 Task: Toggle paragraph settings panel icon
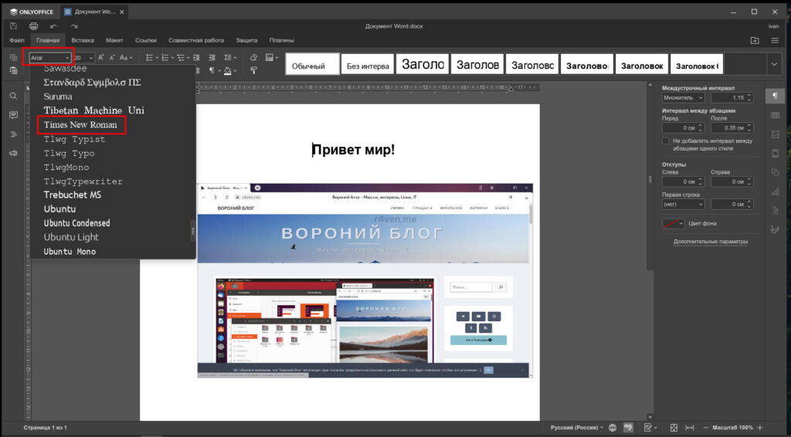pos(775,96)
